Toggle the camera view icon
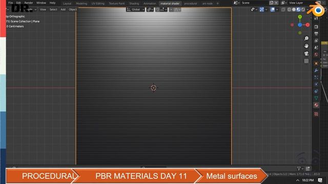The image size is (328, 184). tap(306, 53)
